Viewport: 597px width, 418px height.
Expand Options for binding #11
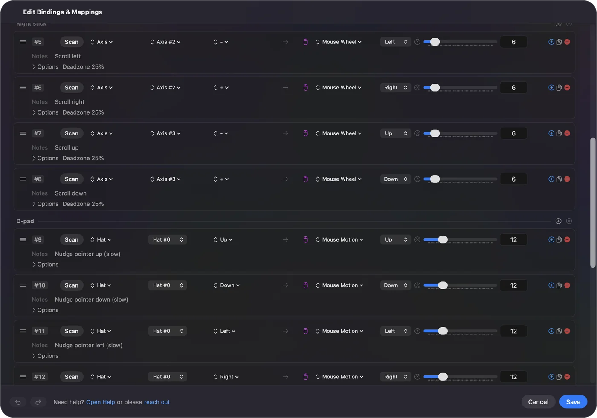pyautogui.click(x=45, y=356)
